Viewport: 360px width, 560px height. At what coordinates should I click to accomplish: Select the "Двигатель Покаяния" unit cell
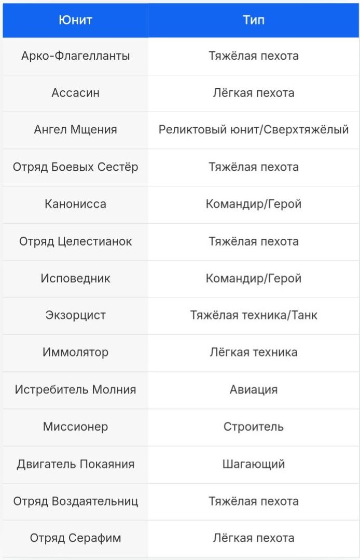(75, 464)
